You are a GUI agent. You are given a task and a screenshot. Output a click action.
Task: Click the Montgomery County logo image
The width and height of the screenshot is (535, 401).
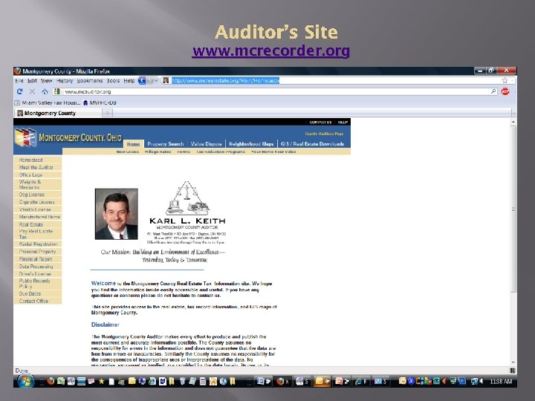25,137
